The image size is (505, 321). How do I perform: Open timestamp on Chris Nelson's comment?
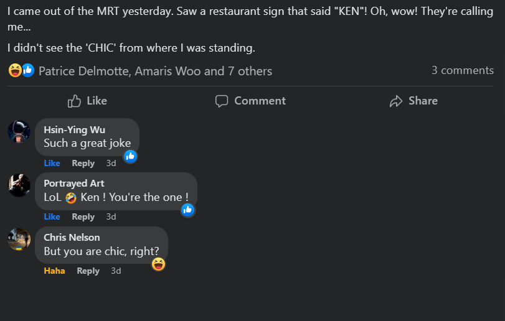point(116,271)
